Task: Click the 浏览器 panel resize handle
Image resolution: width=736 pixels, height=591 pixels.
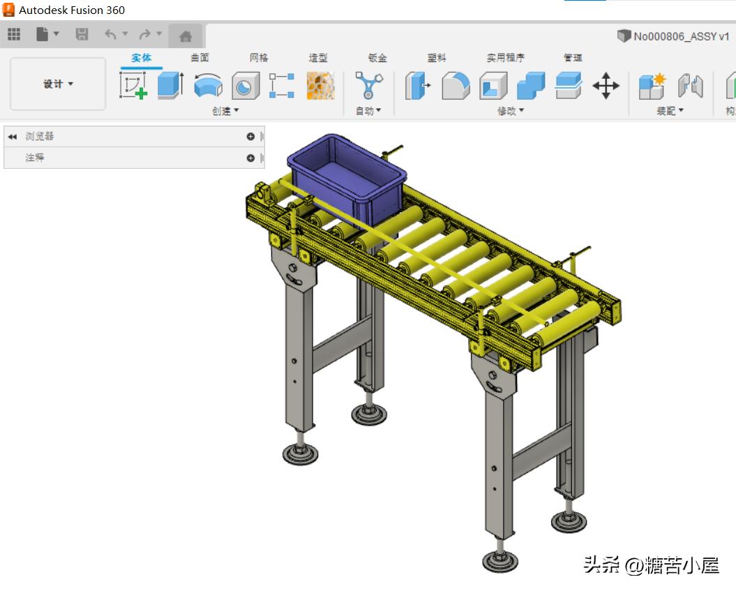Action: (262, 137)
